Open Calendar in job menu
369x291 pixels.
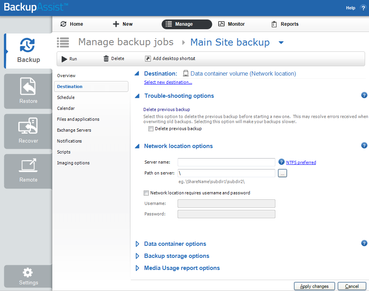pyautogui.click(x=66, y=108)
